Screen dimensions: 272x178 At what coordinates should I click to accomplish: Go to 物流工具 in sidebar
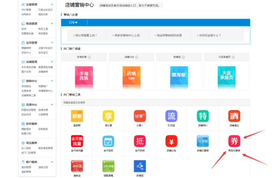43,29
